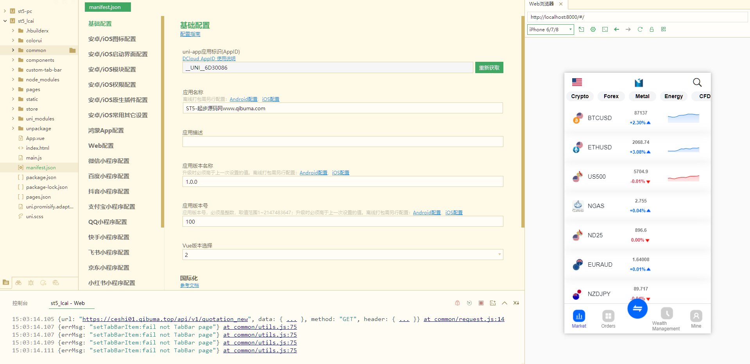Click the green 重新获取 button
750x364 pixels.
click(x=489, y=68)
